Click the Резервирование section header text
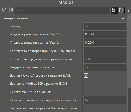Screen dimensions: 131x112 tap(16, 18)
